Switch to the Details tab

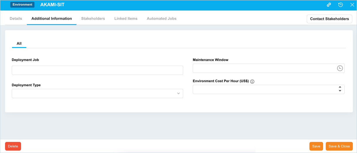tap(16, 19)
